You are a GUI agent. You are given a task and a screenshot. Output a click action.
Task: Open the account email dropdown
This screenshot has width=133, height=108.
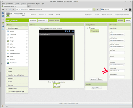[x=122, y=14]
